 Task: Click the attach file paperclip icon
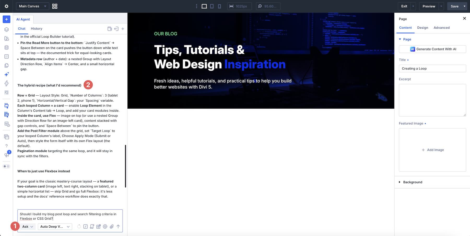pos(111,227)
